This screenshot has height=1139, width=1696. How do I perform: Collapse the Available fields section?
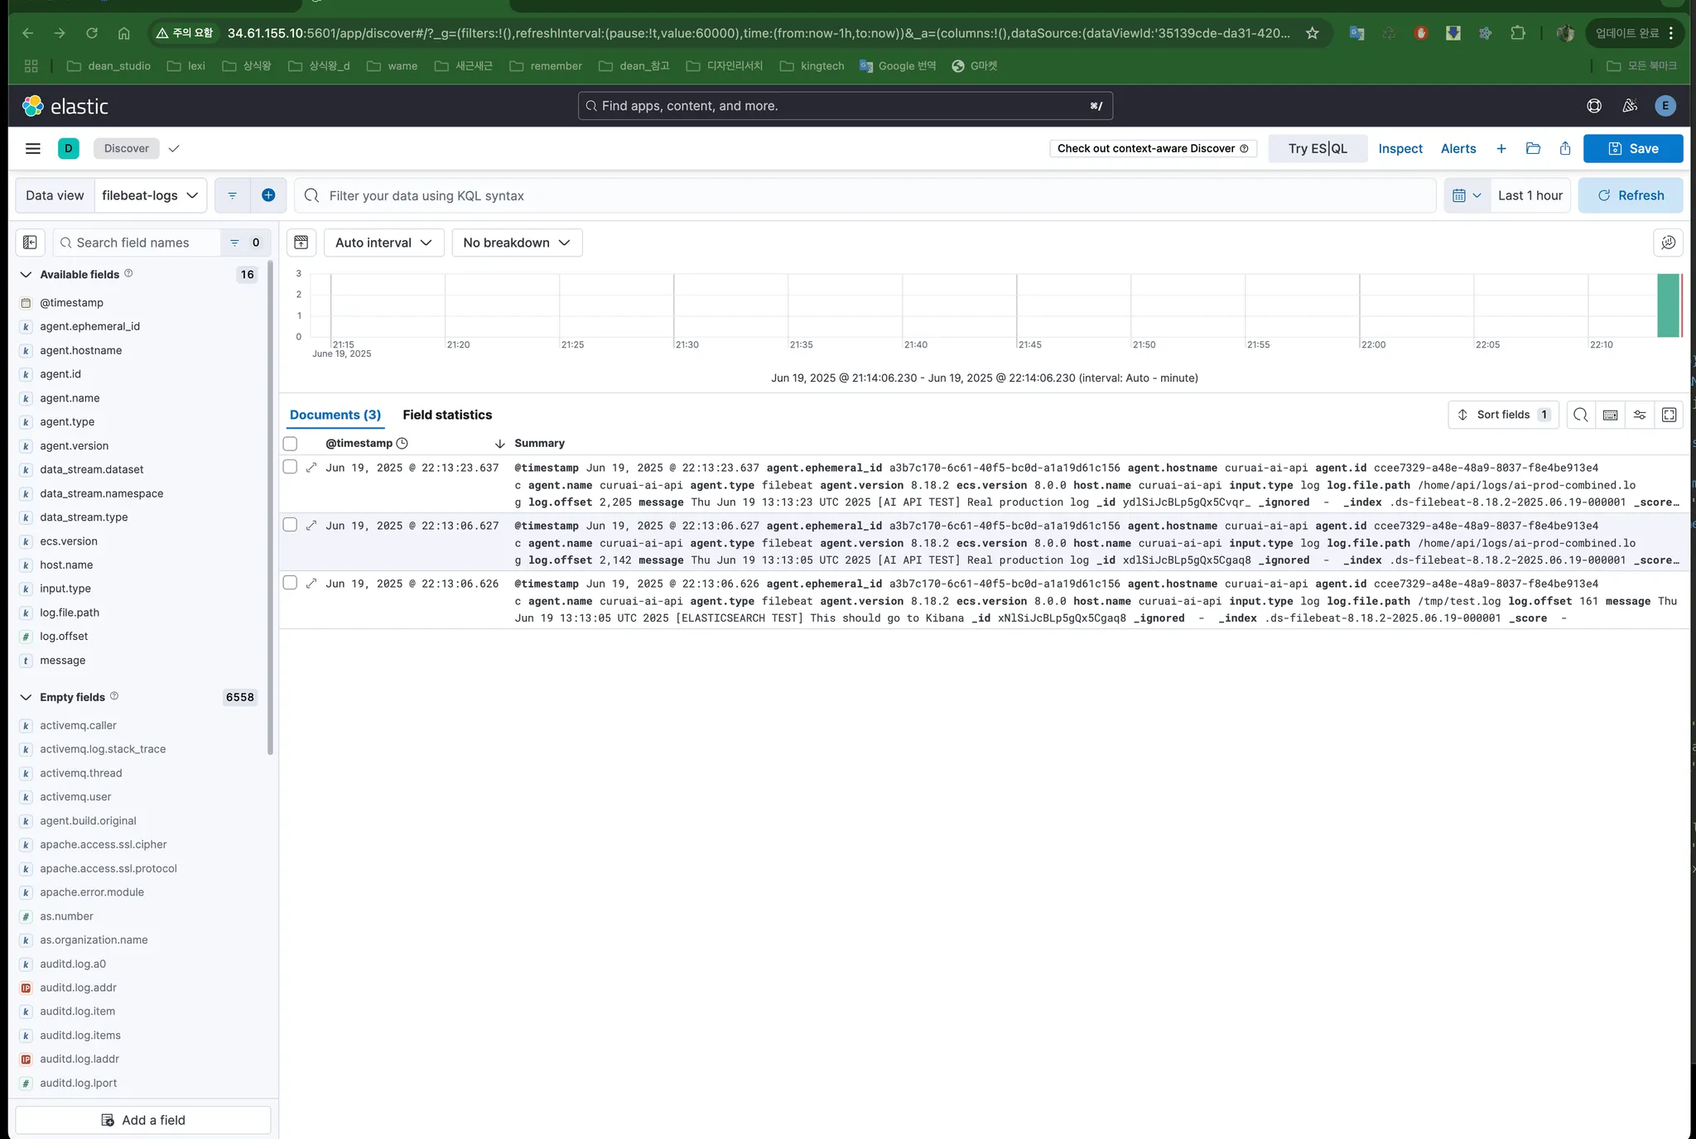pos(26,275)
